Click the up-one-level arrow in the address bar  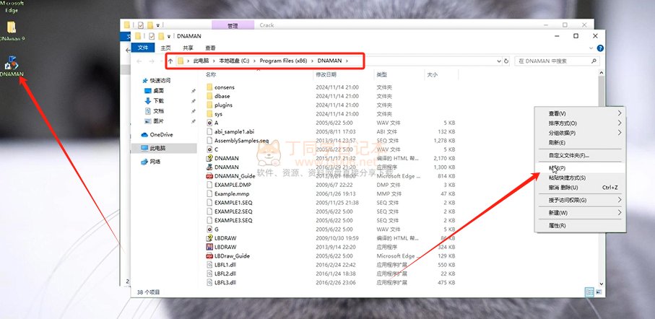coord(170,61)
